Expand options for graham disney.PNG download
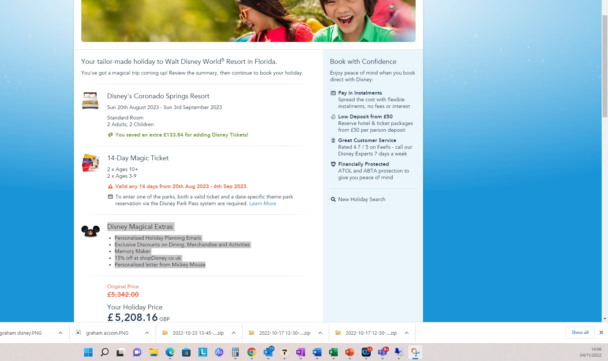The height and width of the screenshot is (361, 608). click(x=61, y=333)
